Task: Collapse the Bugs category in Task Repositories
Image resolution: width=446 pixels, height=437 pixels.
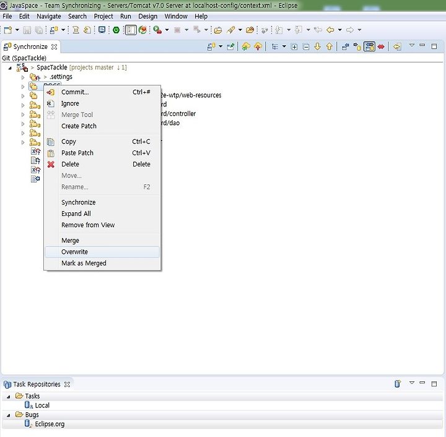Action: click(x=9, y=415)
